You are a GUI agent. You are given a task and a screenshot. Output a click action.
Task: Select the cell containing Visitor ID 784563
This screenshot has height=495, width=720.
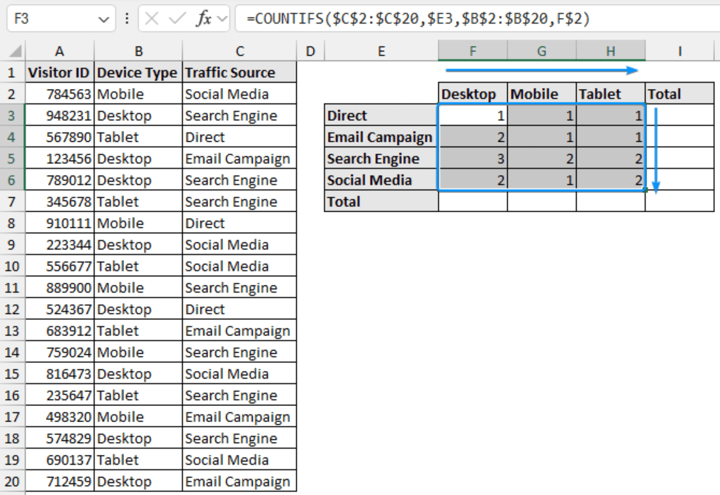pos(59,94)
